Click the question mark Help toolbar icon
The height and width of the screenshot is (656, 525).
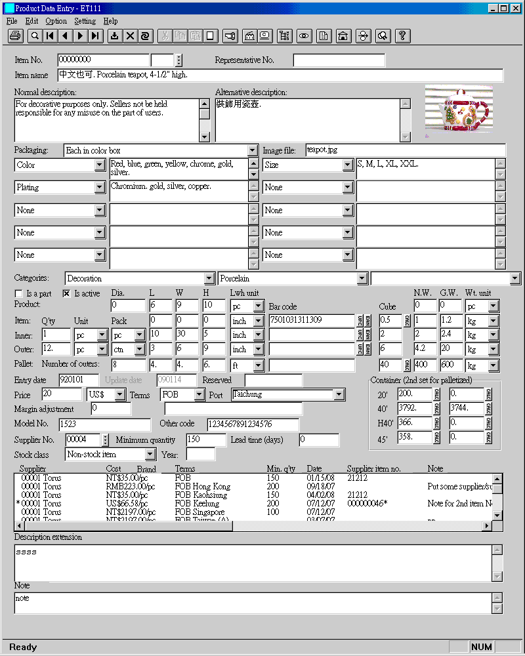402,36
